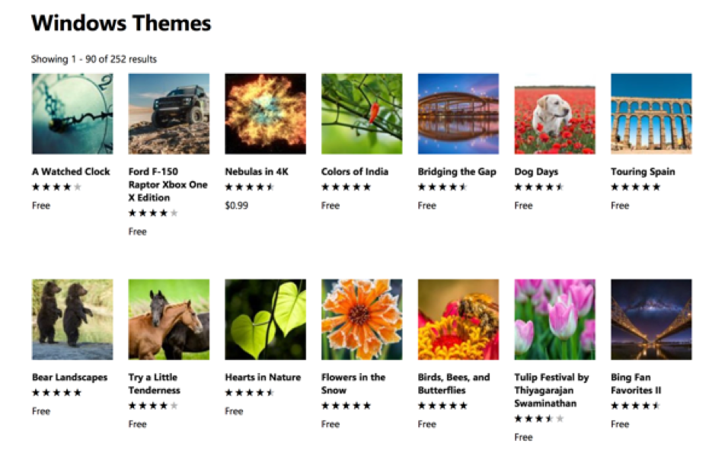725x453 pixels.
Task: Open the Touring Spain title link
Action: tap(642, 172)
